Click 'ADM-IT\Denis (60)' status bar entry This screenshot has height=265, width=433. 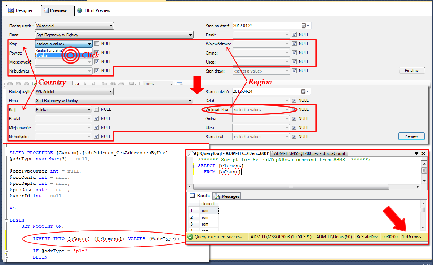334,237
